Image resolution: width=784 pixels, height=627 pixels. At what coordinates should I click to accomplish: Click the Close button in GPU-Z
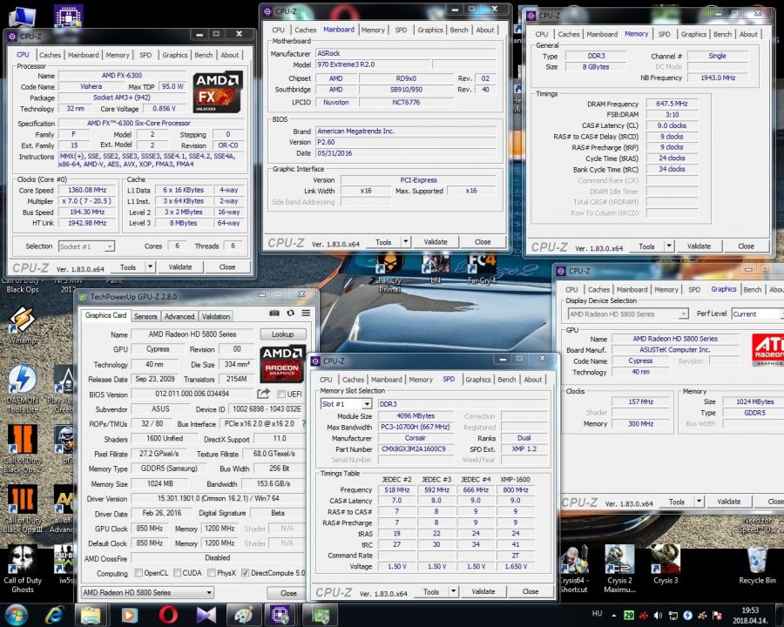click(288, 592)
